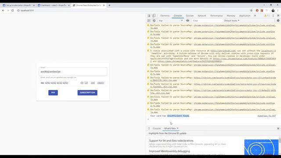
Task: Open the Default levels dropdown
Action: [231, 21]
